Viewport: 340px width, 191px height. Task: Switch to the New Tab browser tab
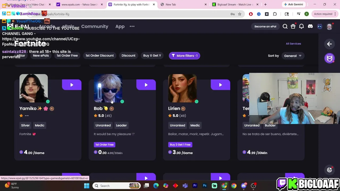[183, 5]
